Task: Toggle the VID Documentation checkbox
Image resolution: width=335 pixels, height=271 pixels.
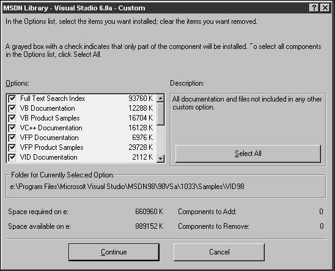Action: (x=12, y=157)
